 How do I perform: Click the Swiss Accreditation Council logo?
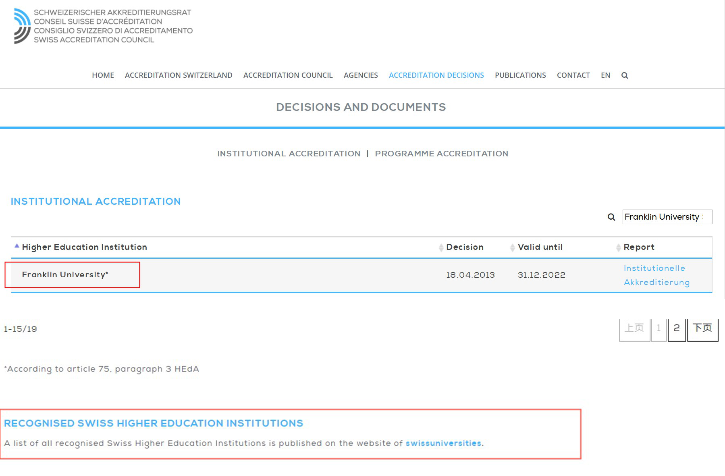(103, 26)
